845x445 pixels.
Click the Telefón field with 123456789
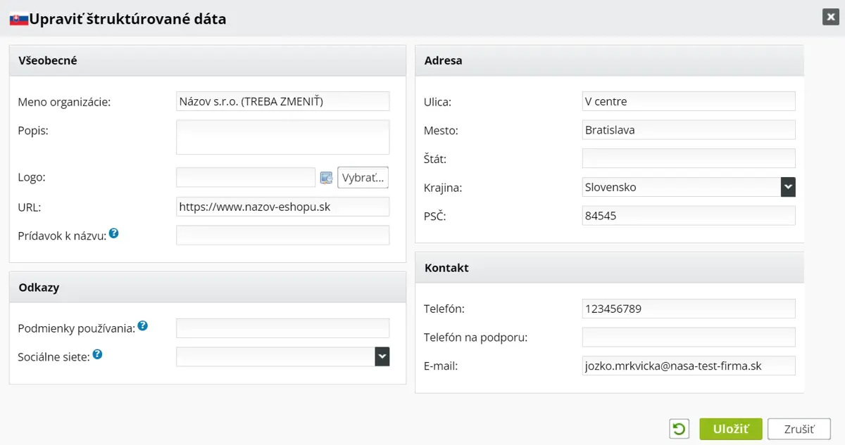click(689, 309)
